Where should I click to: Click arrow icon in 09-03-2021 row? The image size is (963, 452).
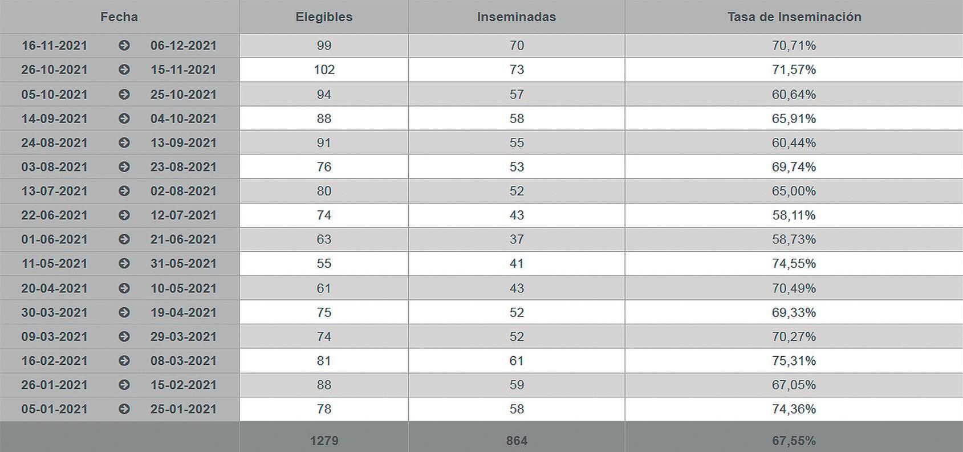click(124, 336)
